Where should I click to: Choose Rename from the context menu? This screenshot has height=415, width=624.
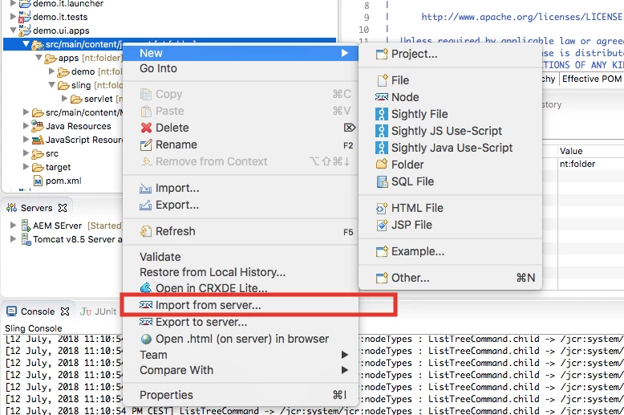point(241,144)
